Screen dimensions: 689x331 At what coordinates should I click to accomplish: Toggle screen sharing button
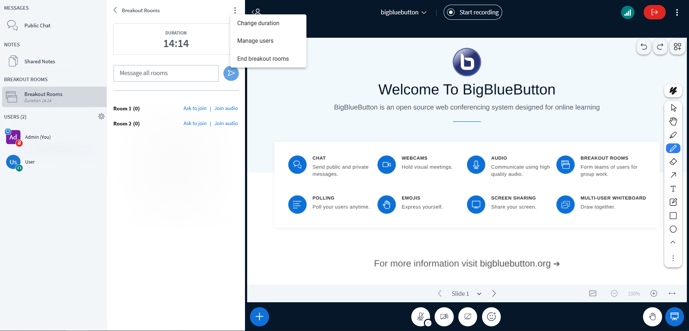[468, 317]
